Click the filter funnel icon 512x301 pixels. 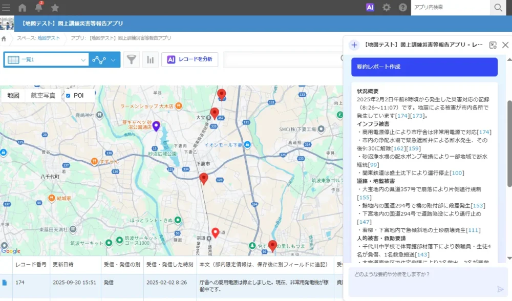132,60
